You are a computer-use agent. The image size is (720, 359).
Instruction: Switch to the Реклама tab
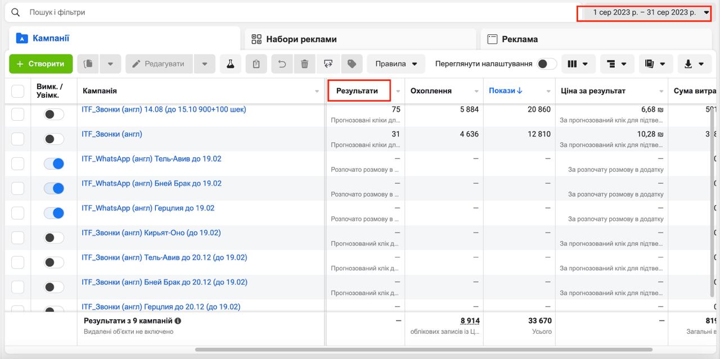click(519, 39)
